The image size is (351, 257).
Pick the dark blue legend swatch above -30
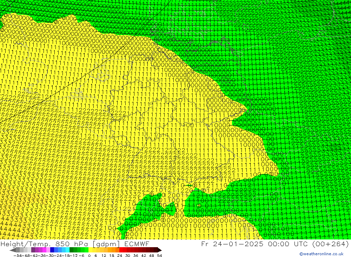click(x=52, y=250)
